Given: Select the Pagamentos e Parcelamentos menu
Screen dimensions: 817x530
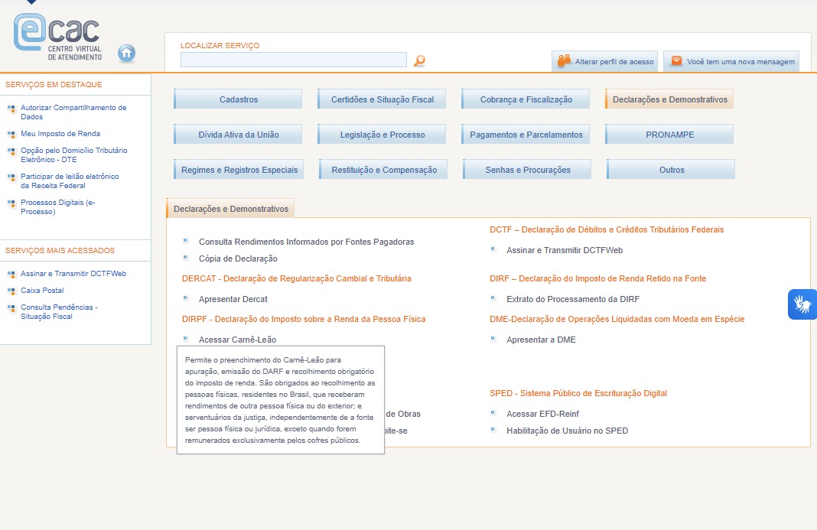Looking at the screenshot, I should (526, 135).
